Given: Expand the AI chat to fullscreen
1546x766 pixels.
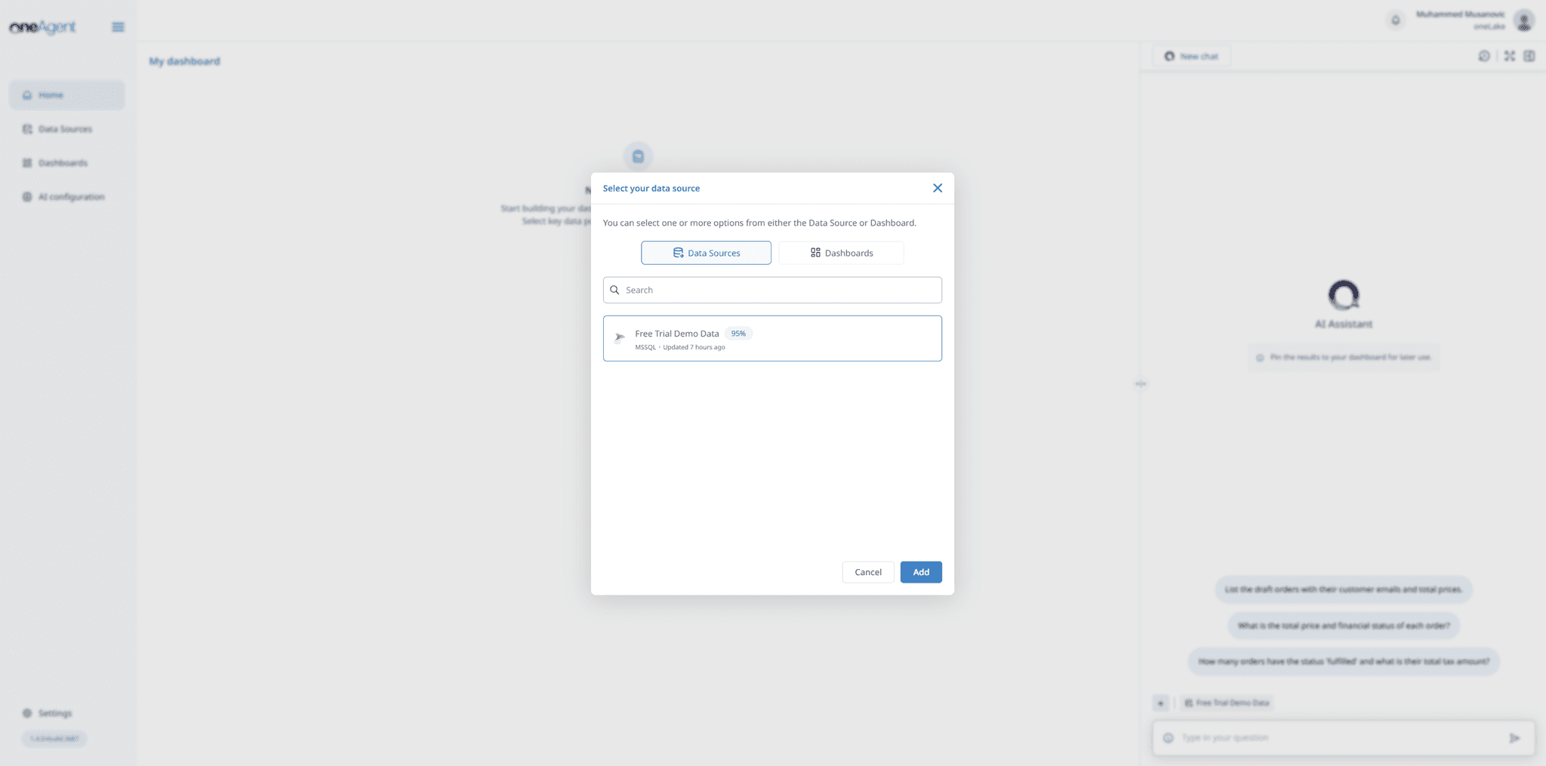Looking at the screenshot, I should coord(1509,56).
